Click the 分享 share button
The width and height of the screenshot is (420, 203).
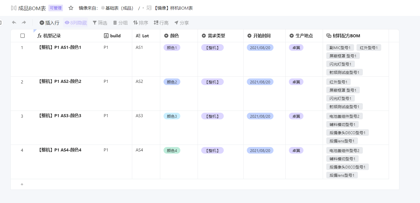coord(182,23)
